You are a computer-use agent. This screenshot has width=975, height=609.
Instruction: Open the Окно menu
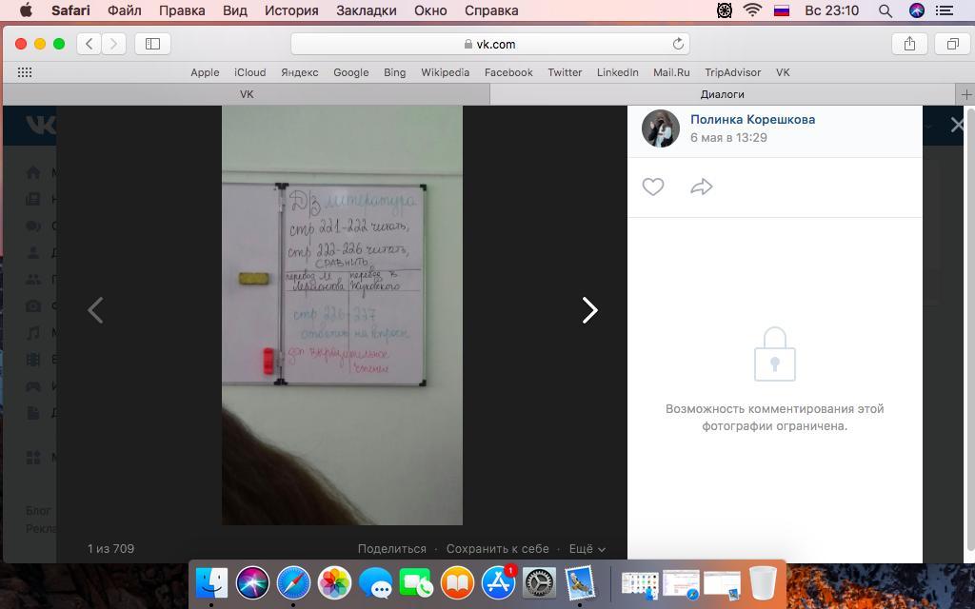tap(430, 10)
